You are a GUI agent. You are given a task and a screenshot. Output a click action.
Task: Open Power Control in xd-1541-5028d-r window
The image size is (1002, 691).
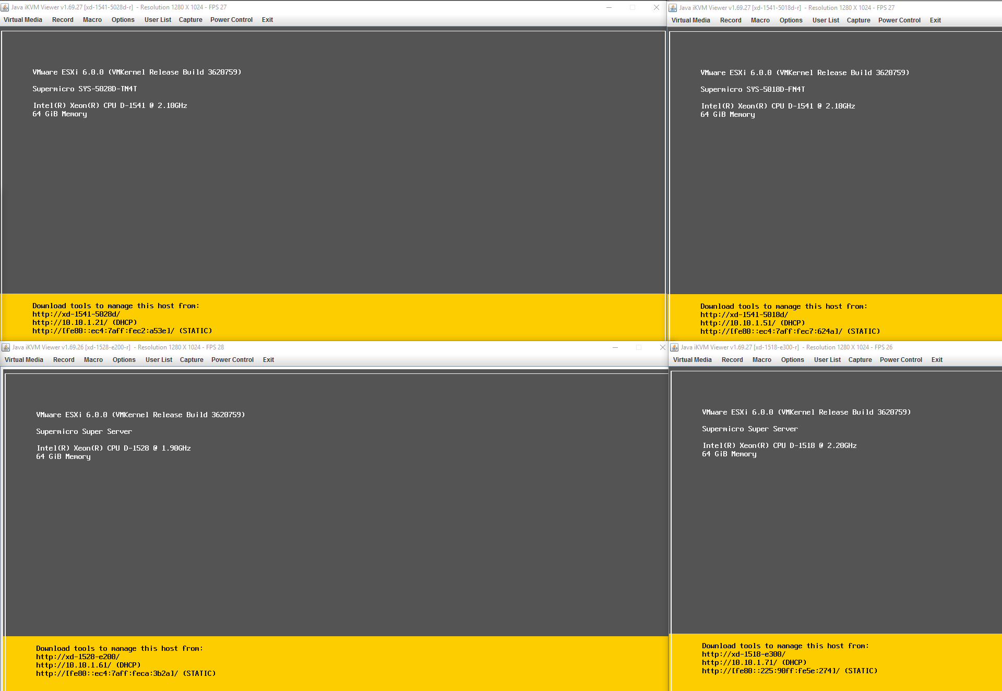pos(231,20)
